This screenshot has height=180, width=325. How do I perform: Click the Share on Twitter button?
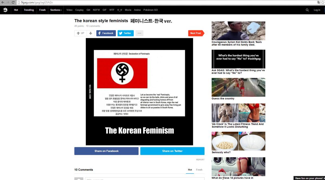coord(172,151)
